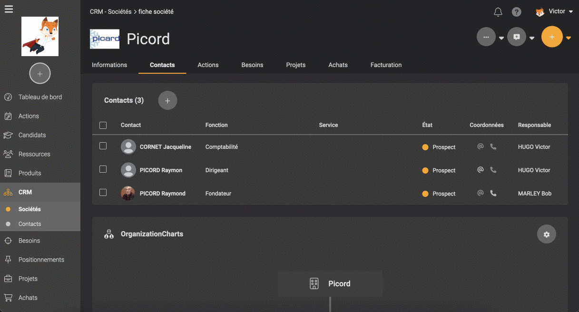This screenshot has width=579, height=312.
Task: Expand the orange arrow beside the plus button
Action: pyautogui.click(x=569, y=39)
